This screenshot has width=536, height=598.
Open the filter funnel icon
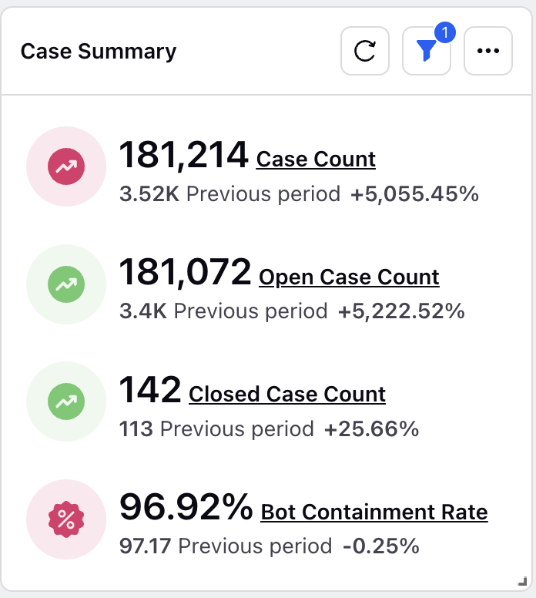426,51
